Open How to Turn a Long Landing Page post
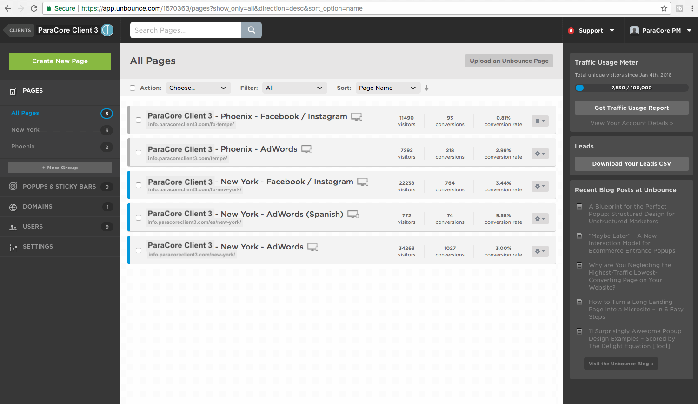The height and width of the screenshot is (404, 698). pos(636,310)
